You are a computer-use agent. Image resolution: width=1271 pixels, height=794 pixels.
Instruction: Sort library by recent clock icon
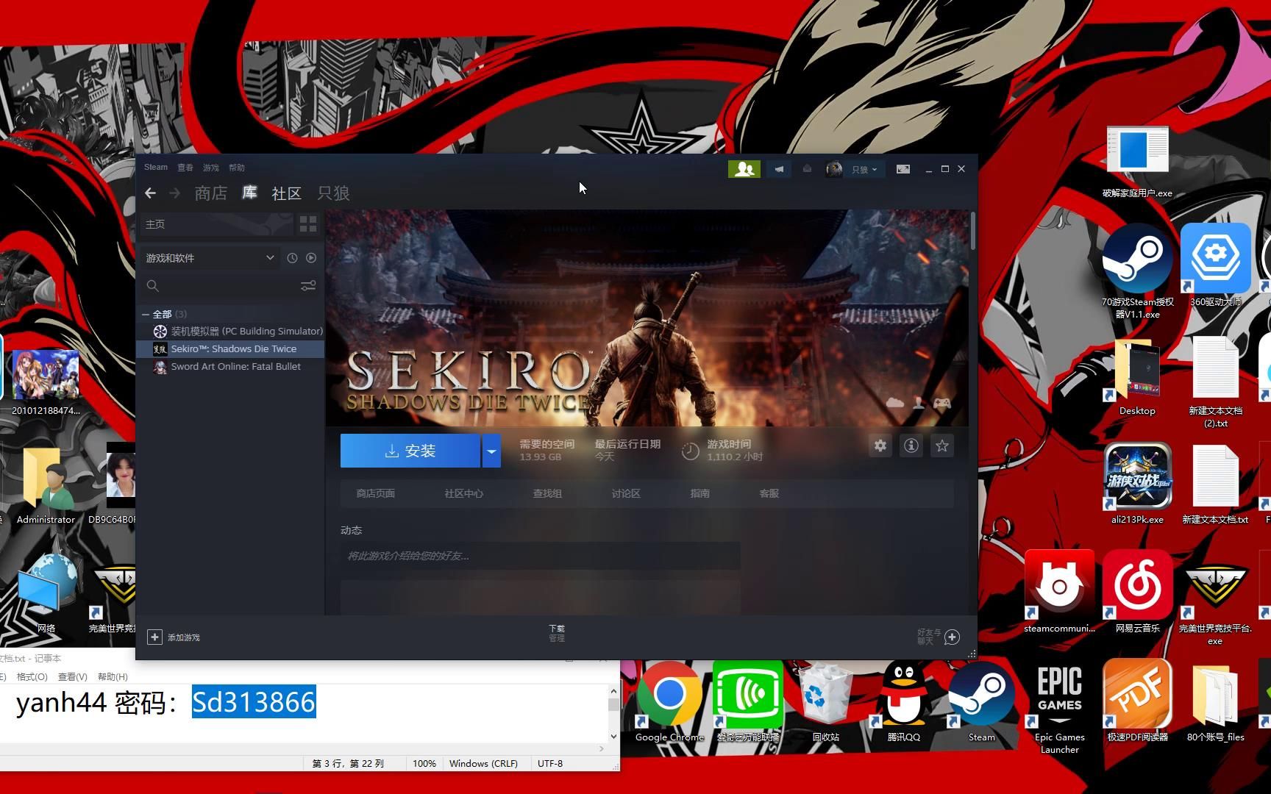[292, 258]
